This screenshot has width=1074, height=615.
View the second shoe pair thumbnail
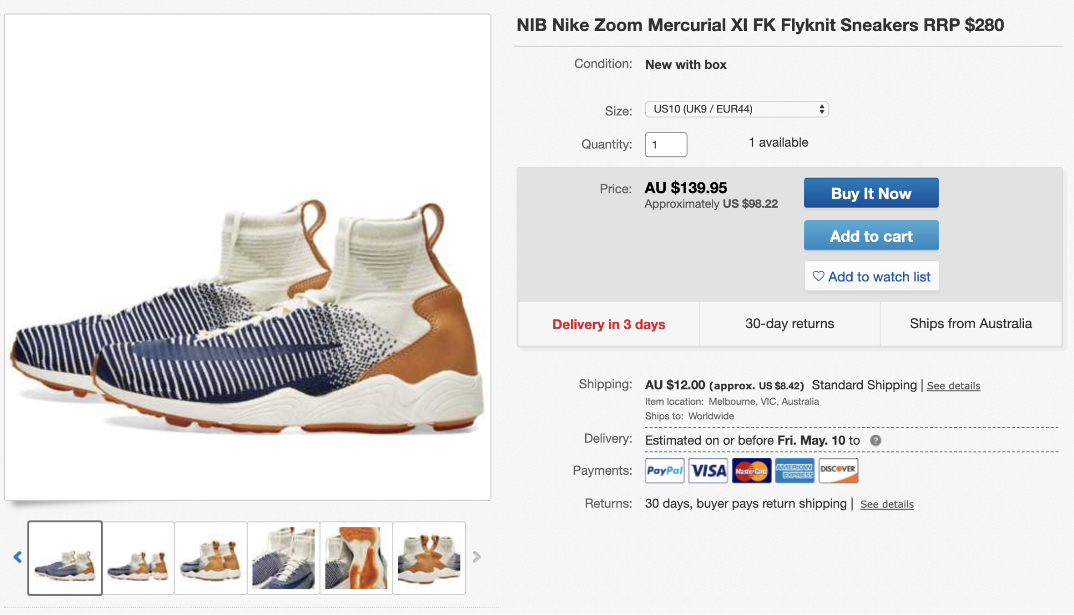click(x=138, y=558)
